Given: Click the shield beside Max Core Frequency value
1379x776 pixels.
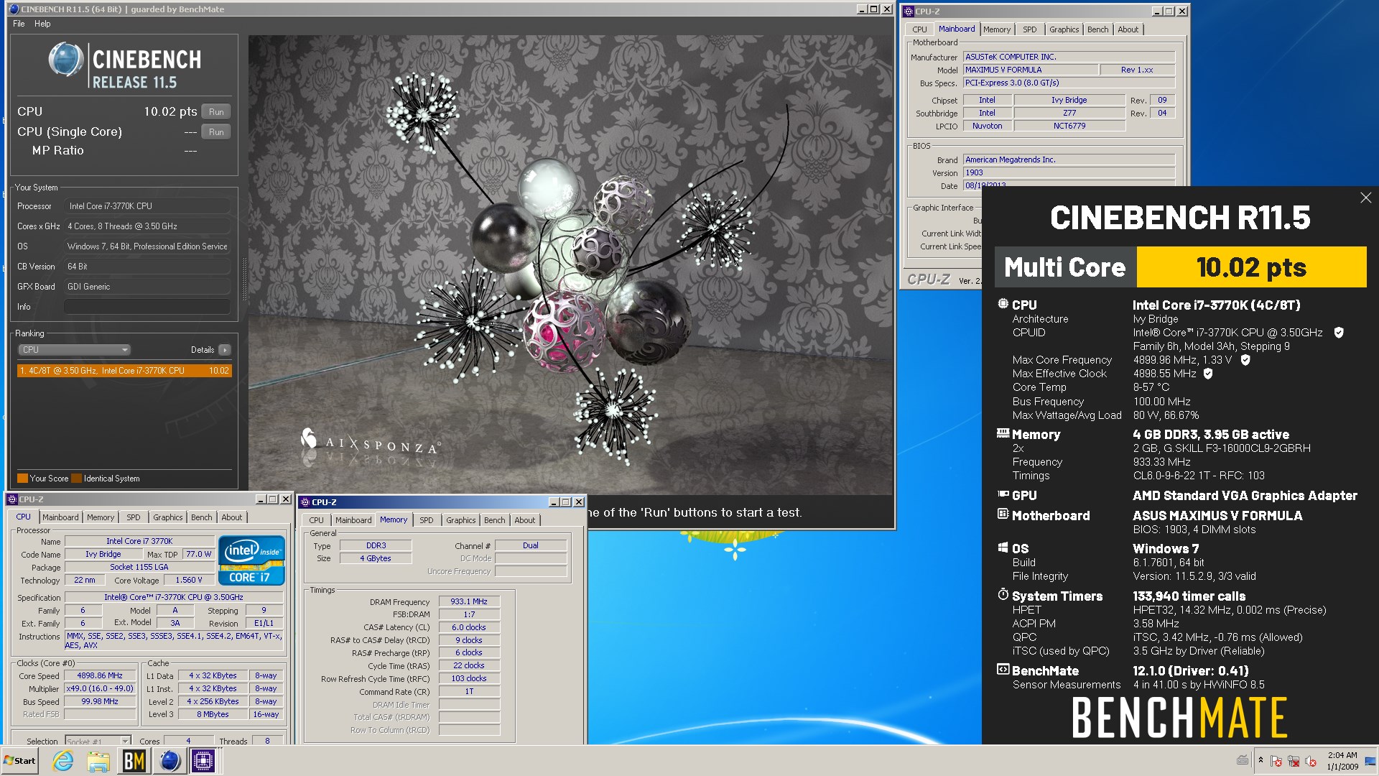Looking at the screenshot, I should click(x=1245, y=360).
